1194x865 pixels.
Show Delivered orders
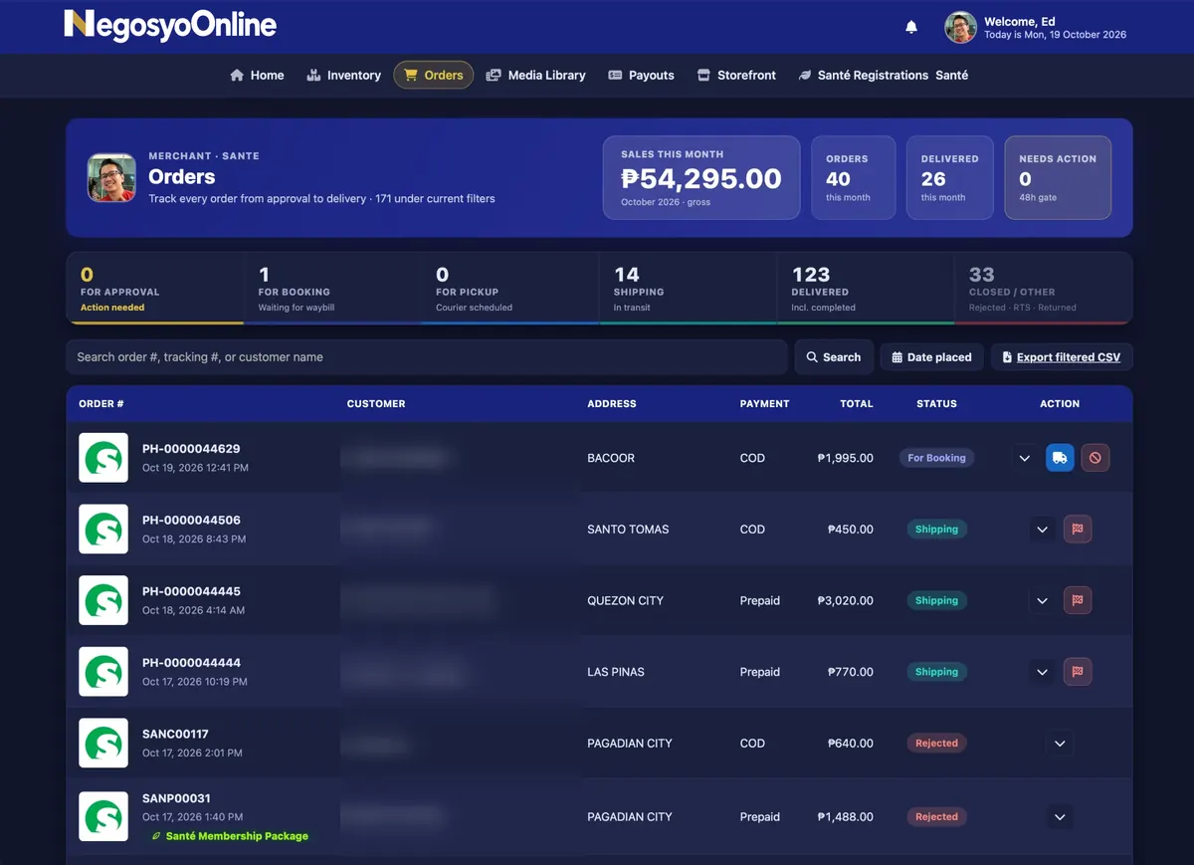866,288
